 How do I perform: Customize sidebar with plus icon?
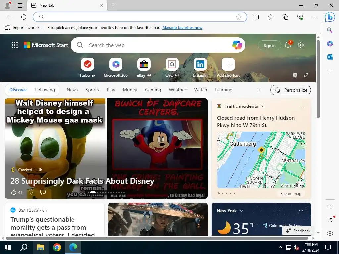click(x=330, y=71)
